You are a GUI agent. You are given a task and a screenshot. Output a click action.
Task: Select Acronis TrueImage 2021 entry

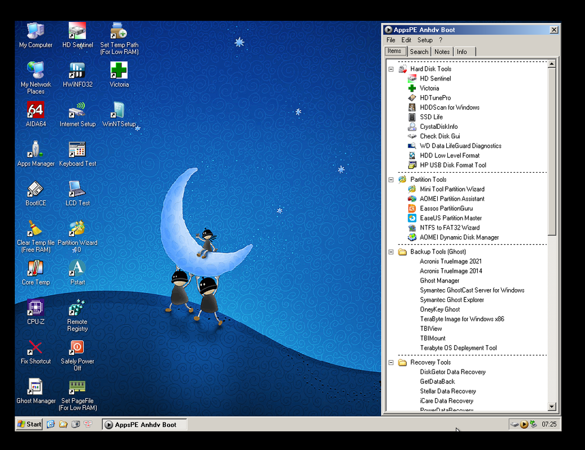click(x=451, y=262)
